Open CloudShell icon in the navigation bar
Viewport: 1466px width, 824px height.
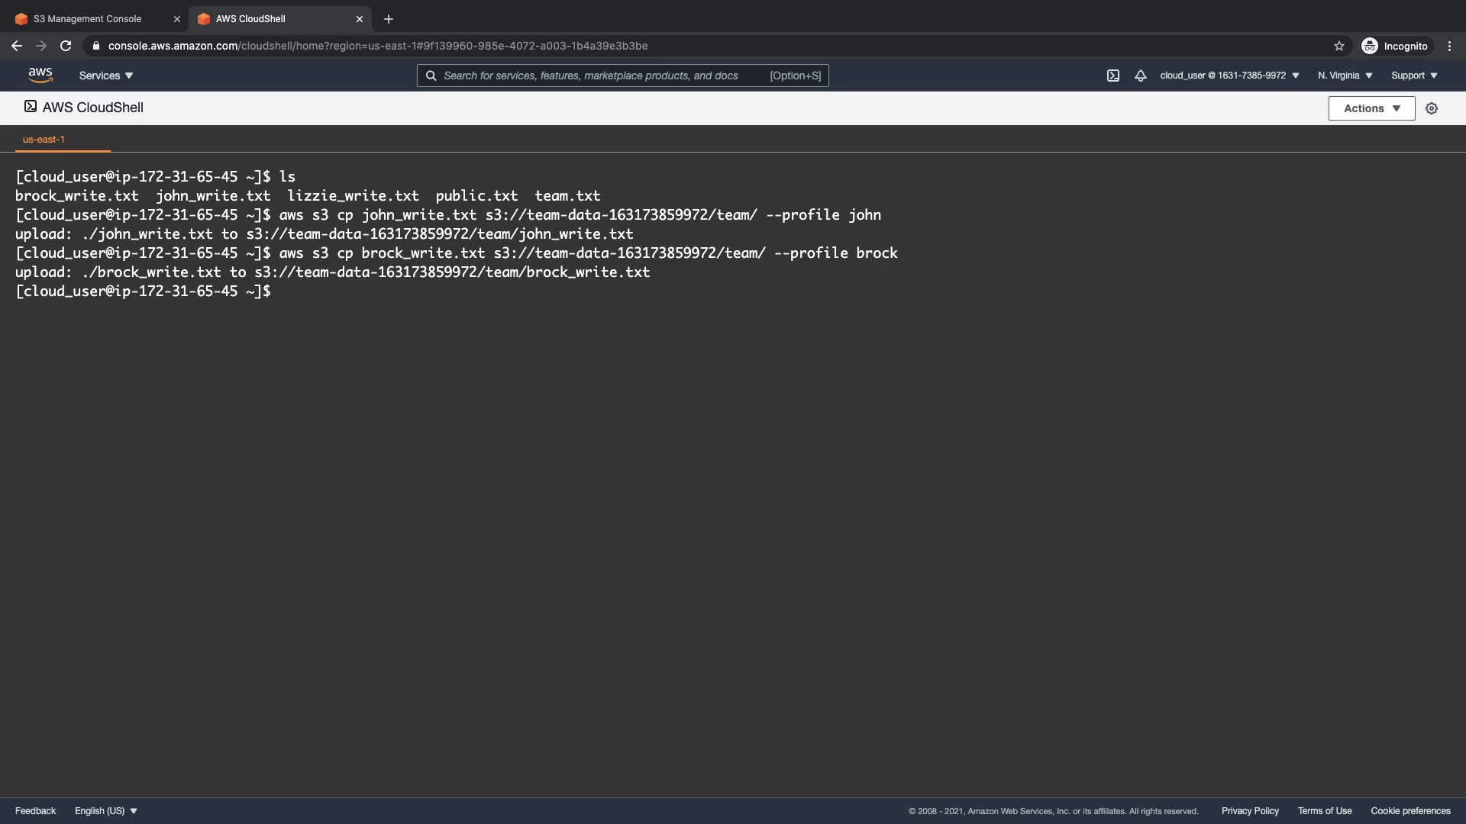tap(1112, 76)
